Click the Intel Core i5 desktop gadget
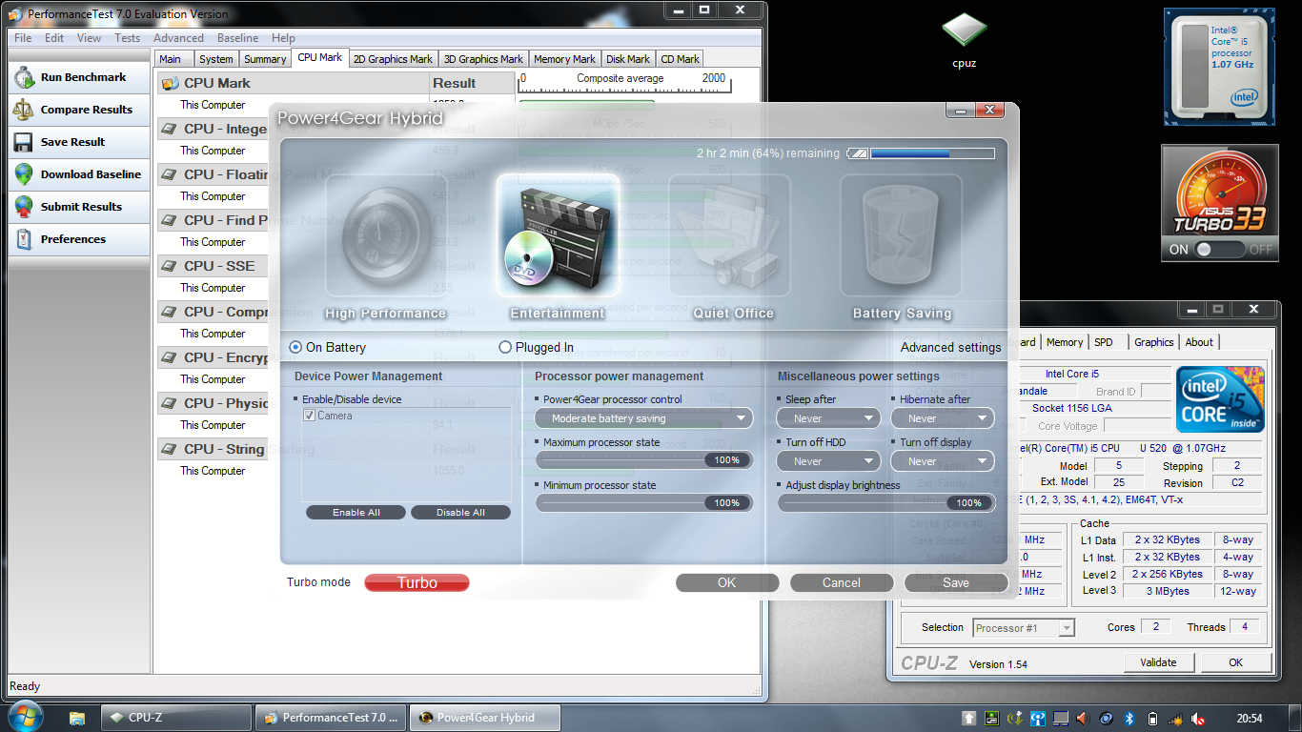The height and width of the screenshot is (732, 1302). point(1219,67)
